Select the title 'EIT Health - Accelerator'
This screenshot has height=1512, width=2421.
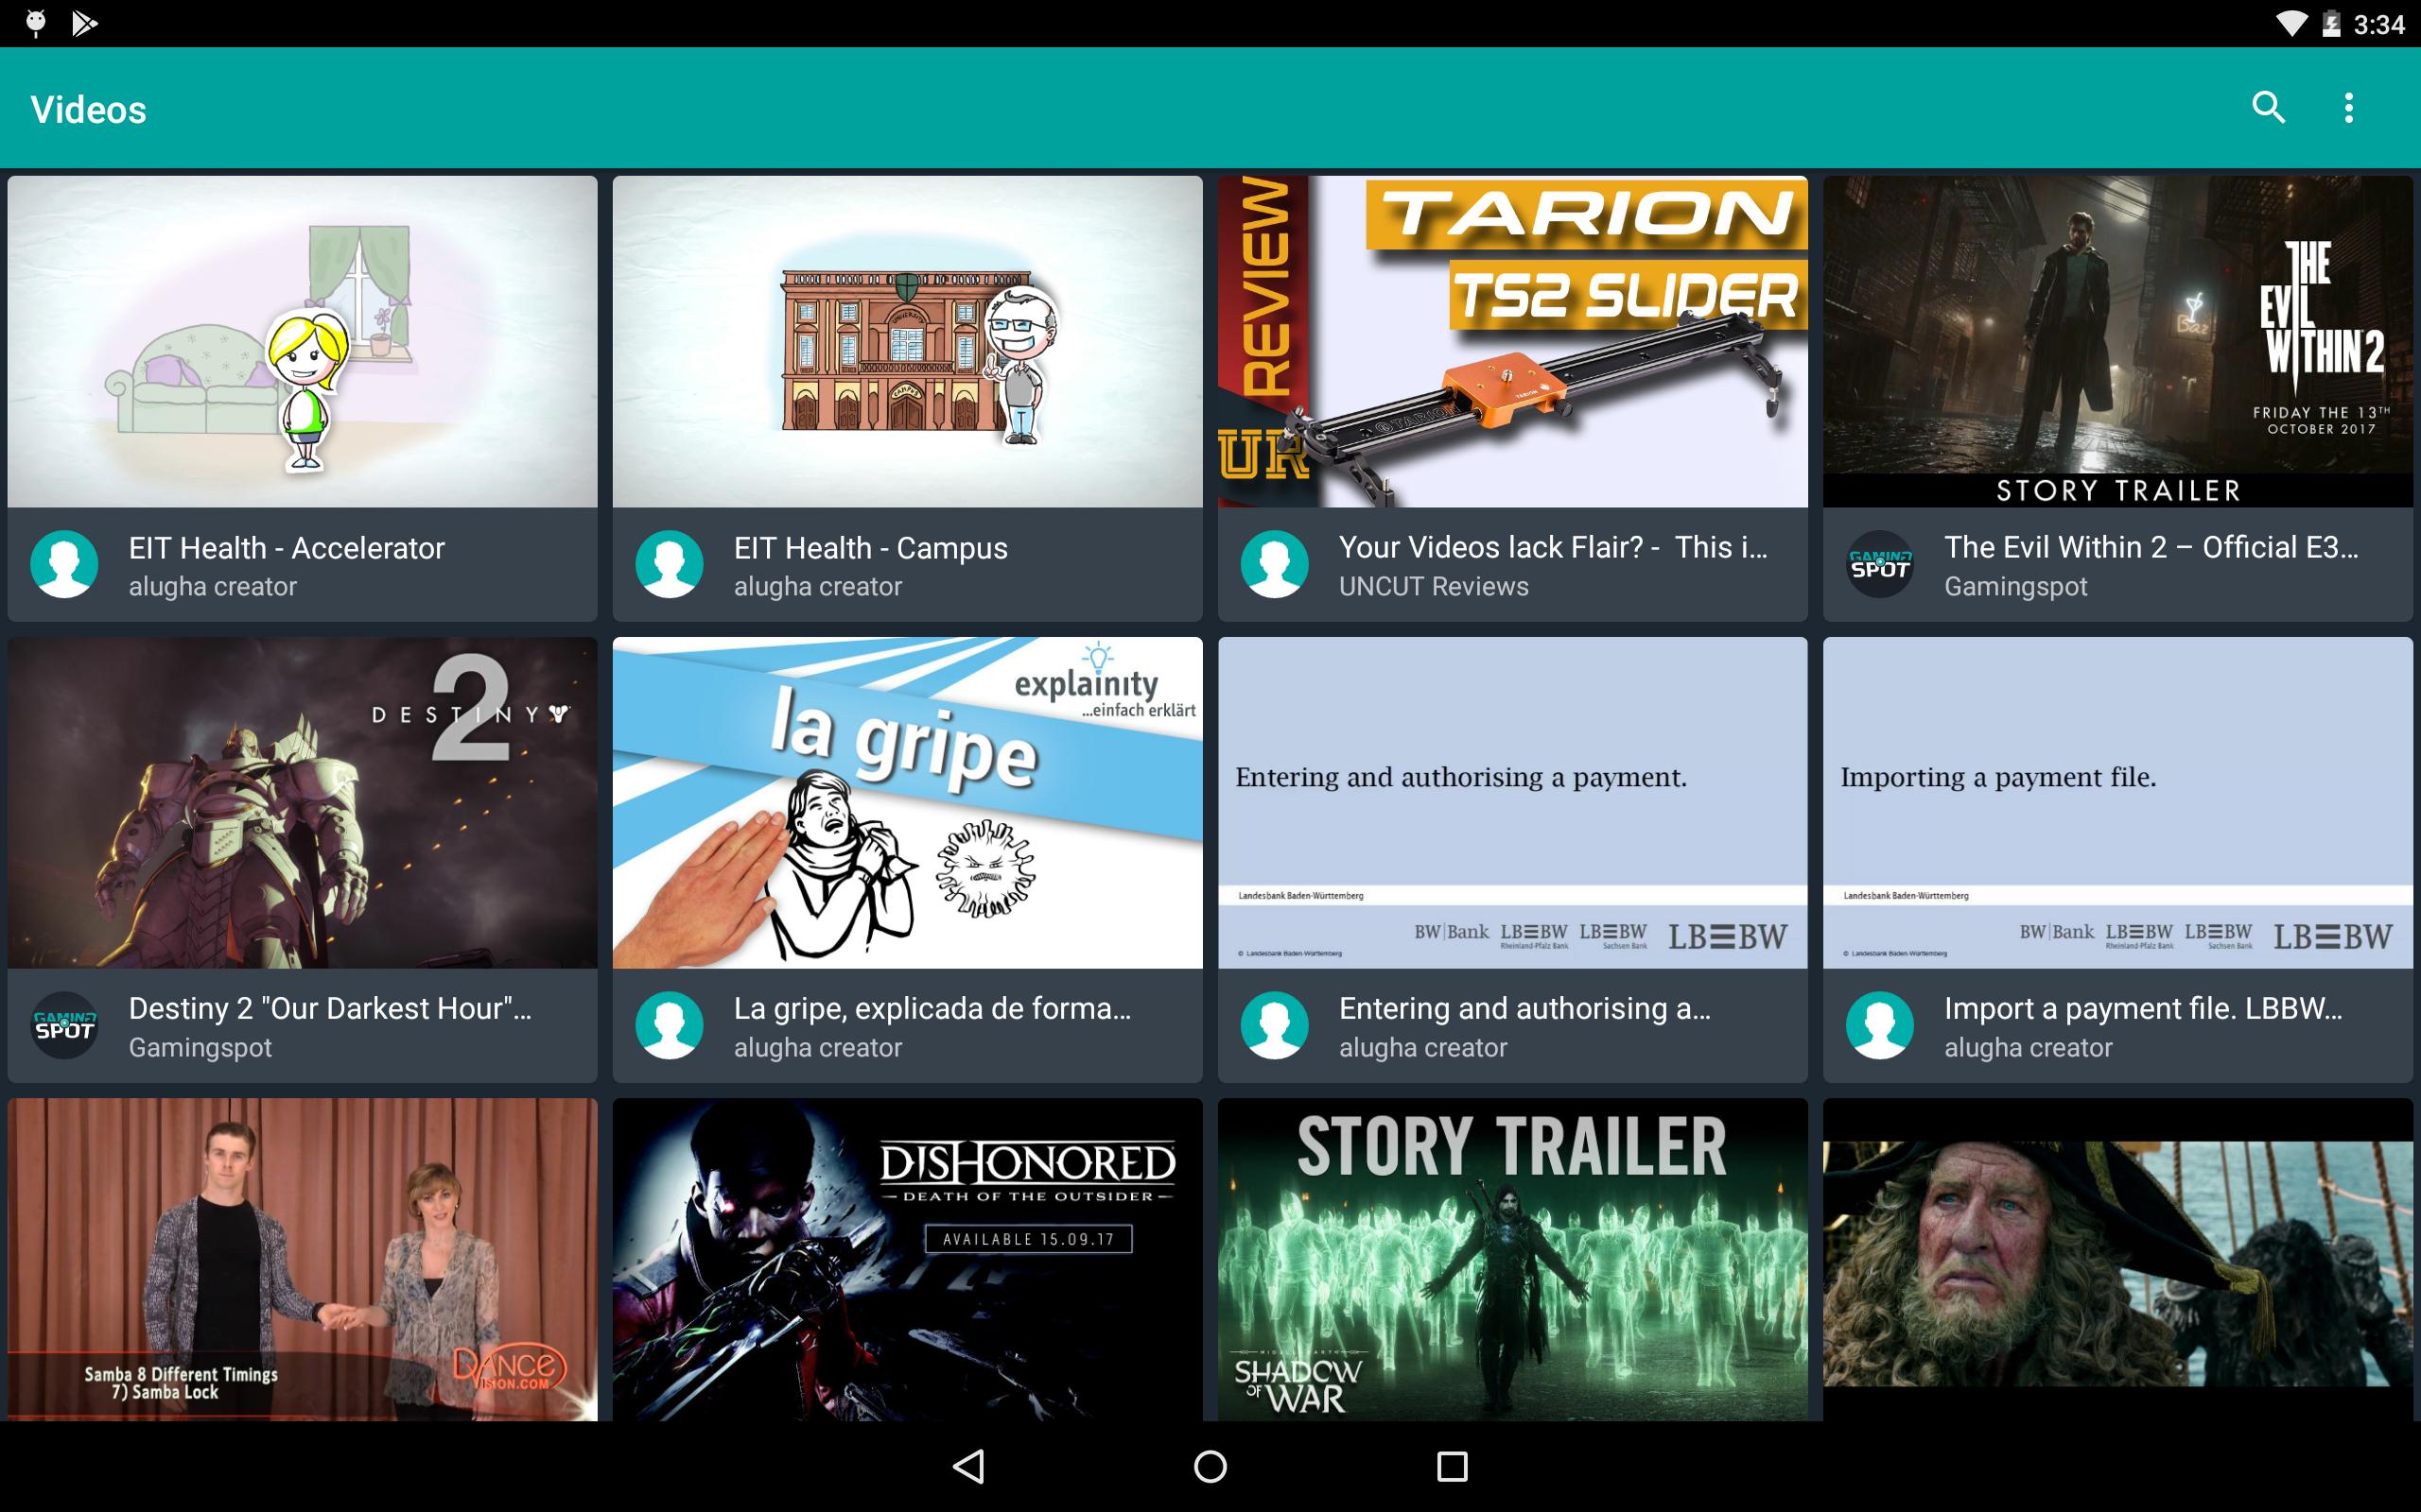coord(287,548)
